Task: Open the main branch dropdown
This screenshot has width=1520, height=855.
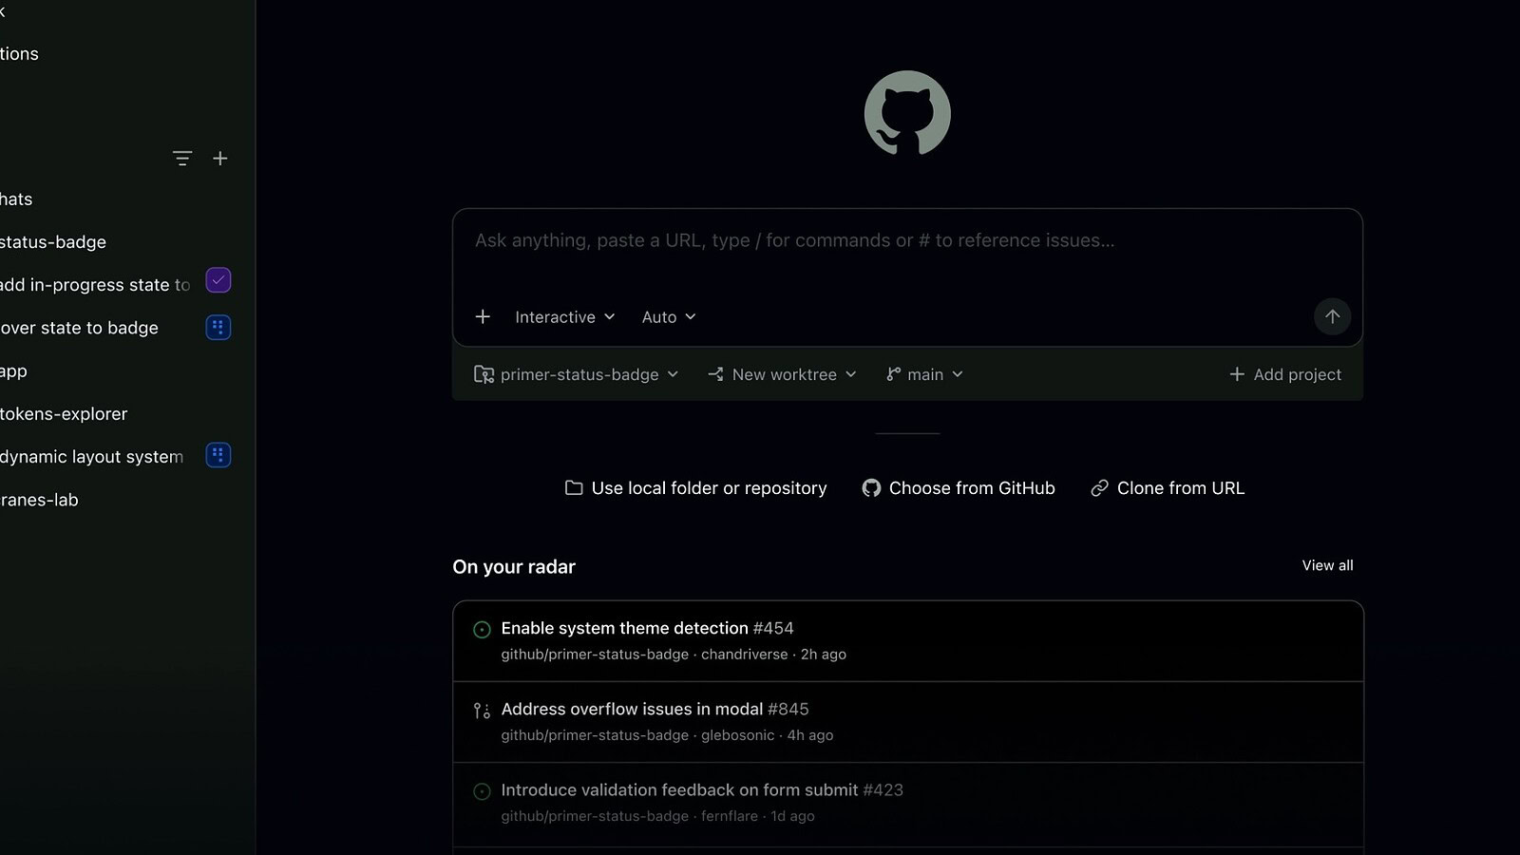Action: 924,374
